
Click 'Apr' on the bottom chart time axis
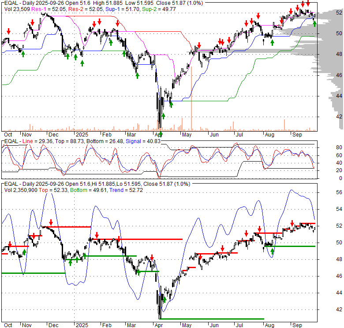click(159, 325)
